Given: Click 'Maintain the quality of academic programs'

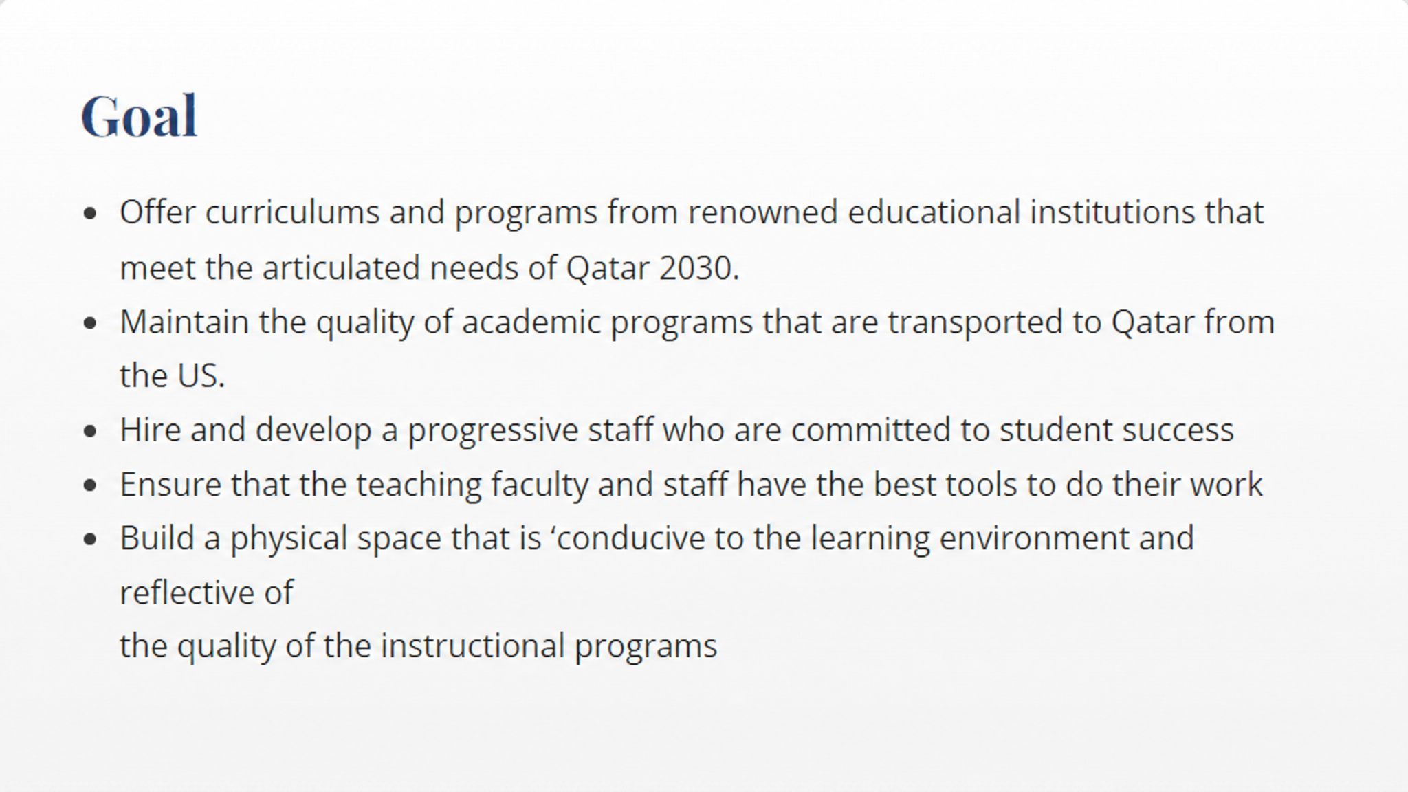Looking at the screenshot, I should 437,322.
